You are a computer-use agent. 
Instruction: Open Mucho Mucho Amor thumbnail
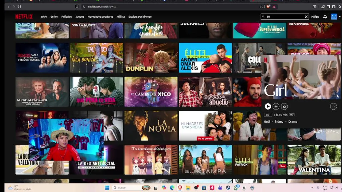tap(42, 91)
